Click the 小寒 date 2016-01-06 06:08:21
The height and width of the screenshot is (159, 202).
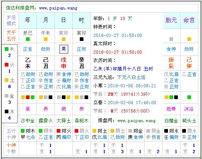pyautogui.click(x=132, y=86)
